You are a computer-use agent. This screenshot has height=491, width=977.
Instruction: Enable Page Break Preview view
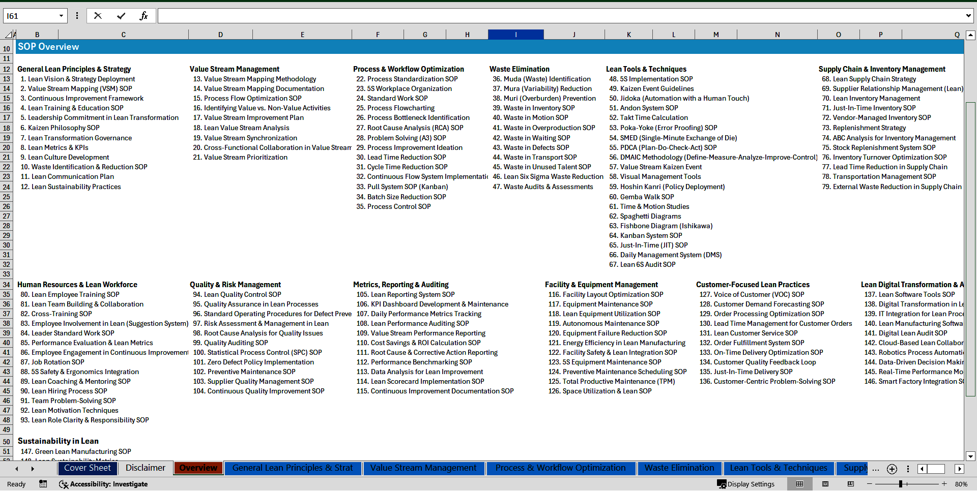(851, 484)
